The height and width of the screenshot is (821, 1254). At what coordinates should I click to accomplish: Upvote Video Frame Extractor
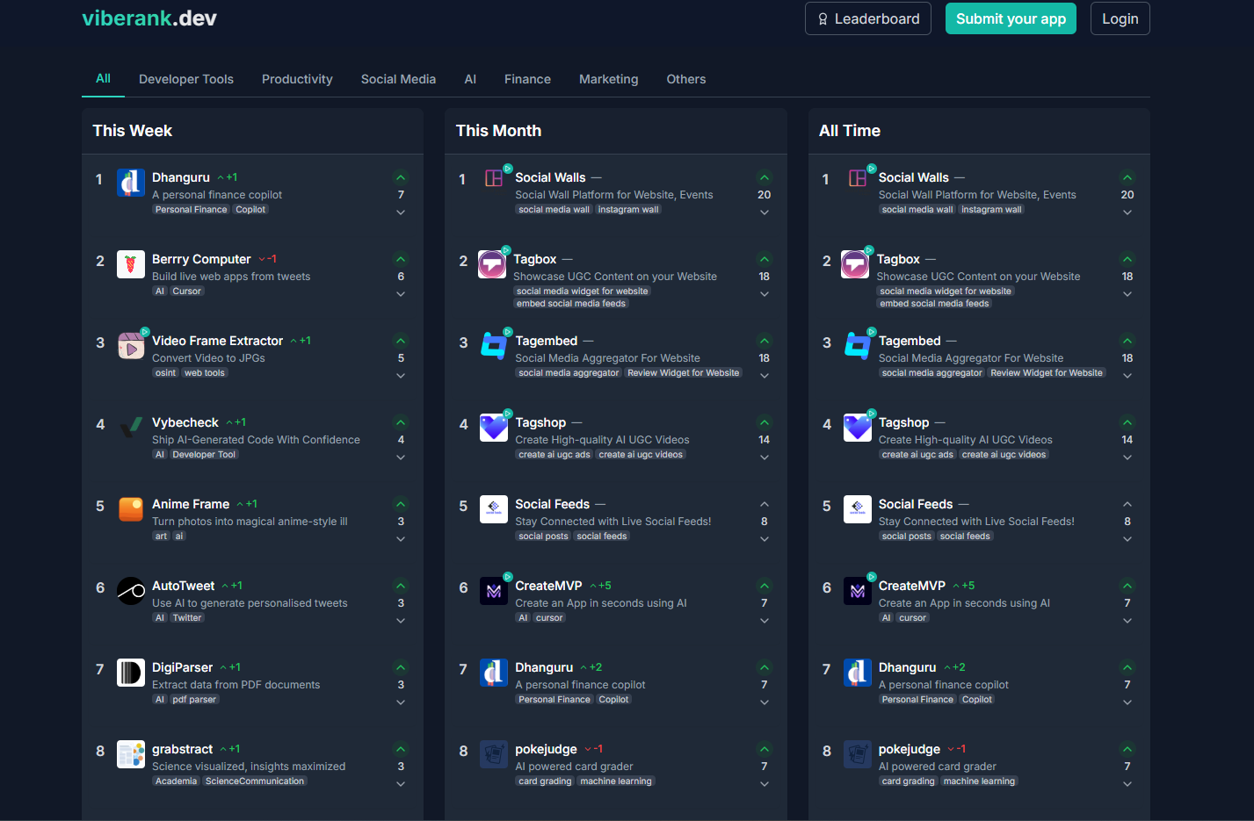coord(401,341)
